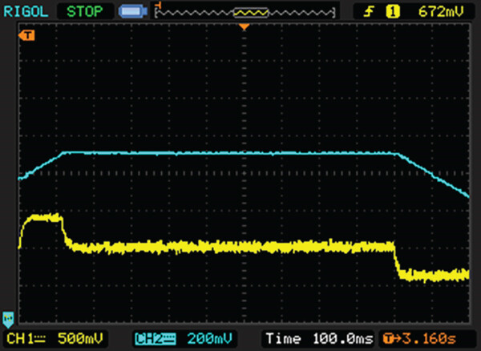Click the STOP run status indicator
Screen dimensions: 481x351
pos(85,12)
